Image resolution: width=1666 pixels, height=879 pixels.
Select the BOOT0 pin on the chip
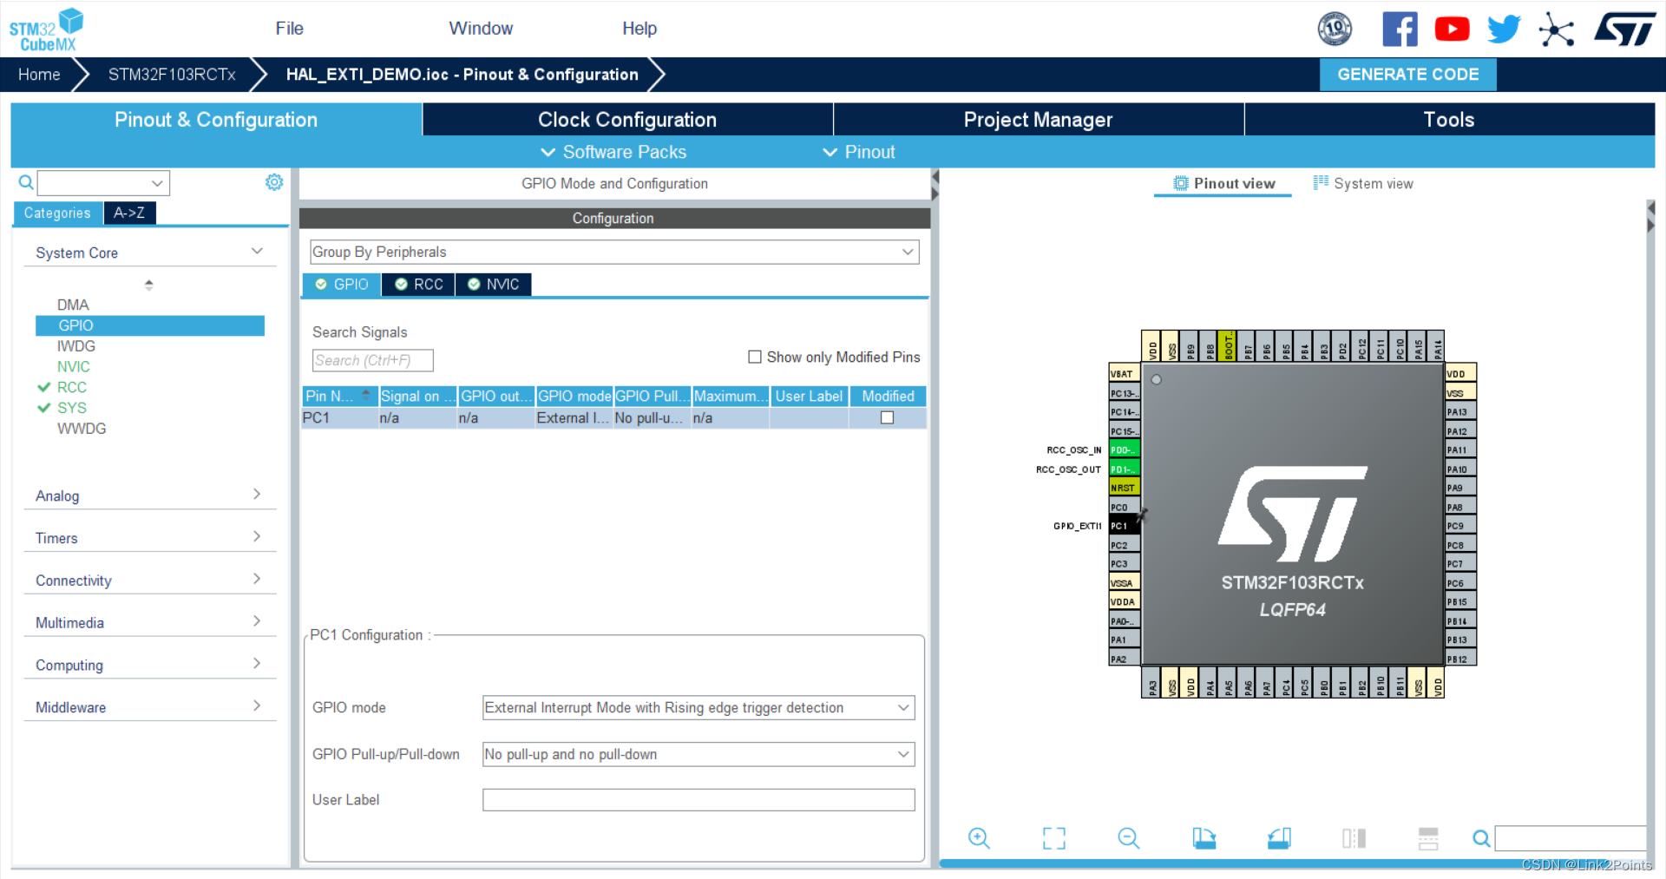coord(1227,345)
